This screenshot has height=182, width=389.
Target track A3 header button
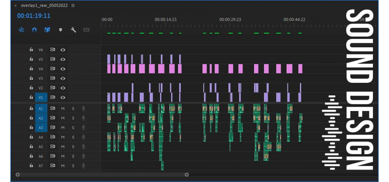pyautogui.click(x=41, y=127)
